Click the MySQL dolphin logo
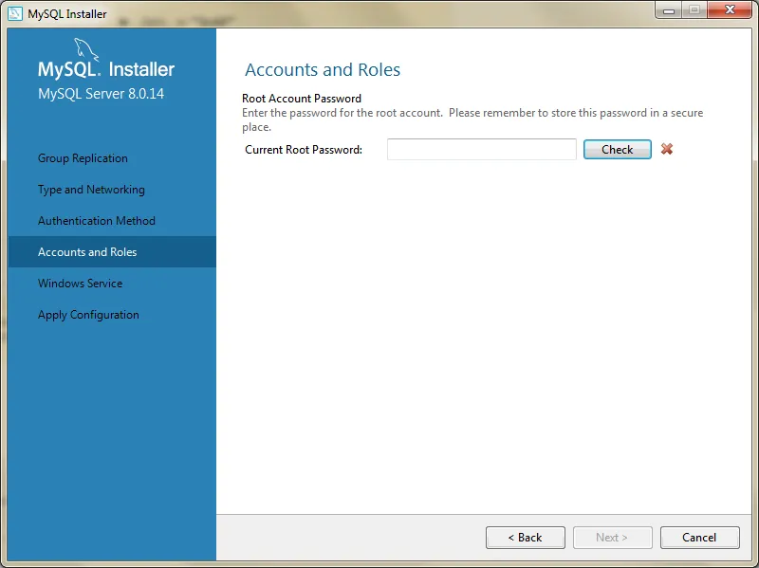 (x=86, y=50)
